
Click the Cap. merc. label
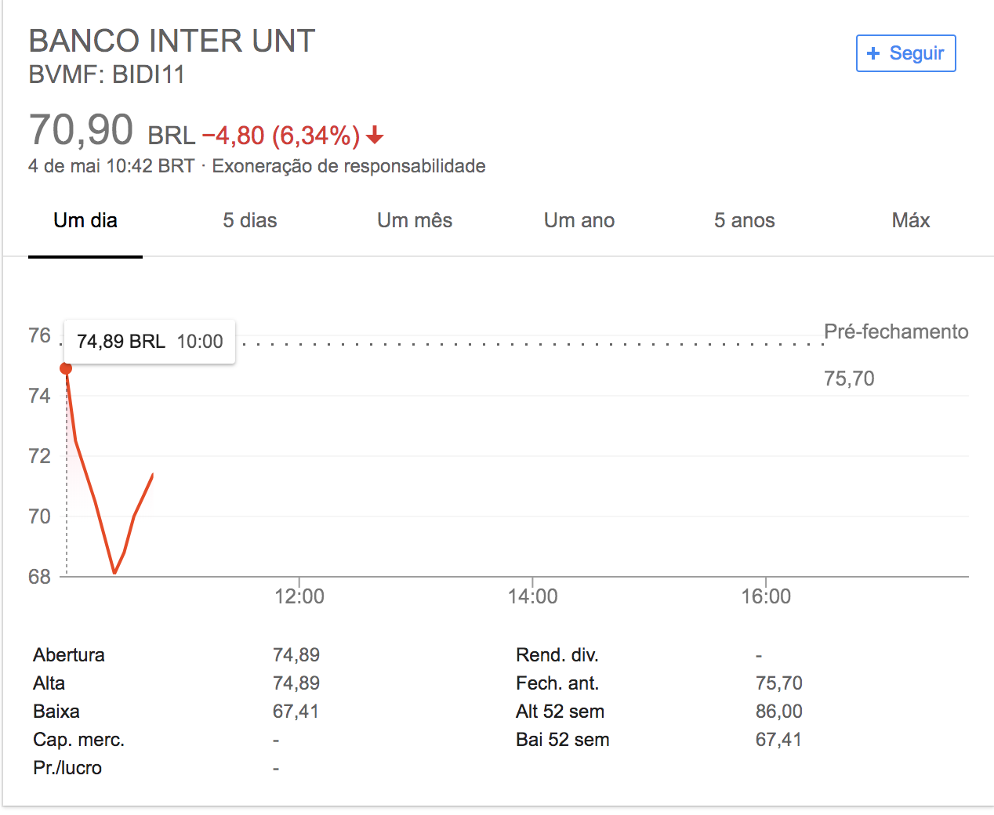coord(79,740)
